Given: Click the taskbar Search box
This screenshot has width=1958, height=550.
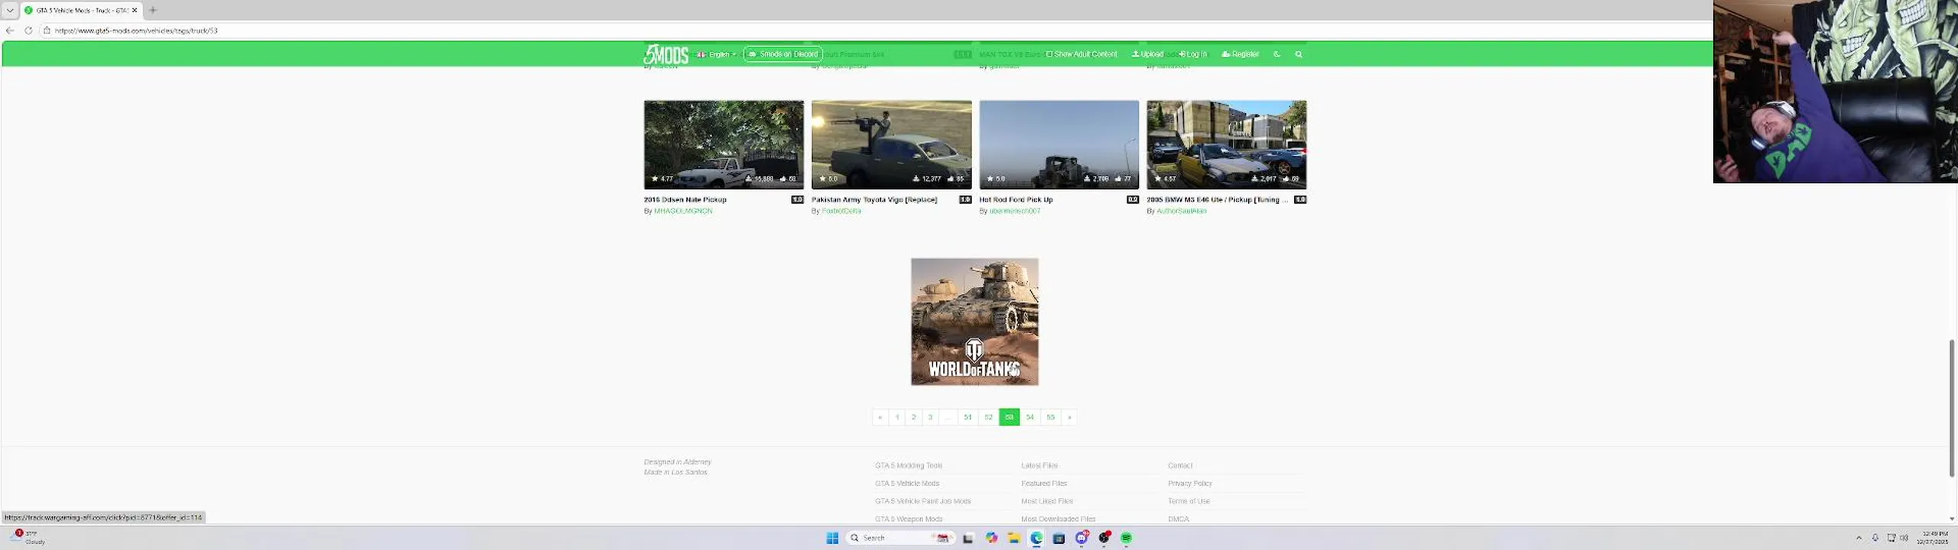Looking at the screenshot, I should pyautogui.click(x=901, y=538).
